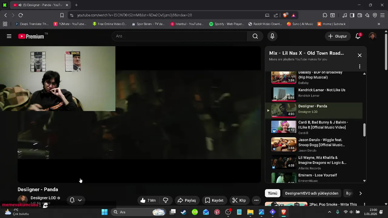
Task: Click the Kaydet save button
Action: click(214, 200)
